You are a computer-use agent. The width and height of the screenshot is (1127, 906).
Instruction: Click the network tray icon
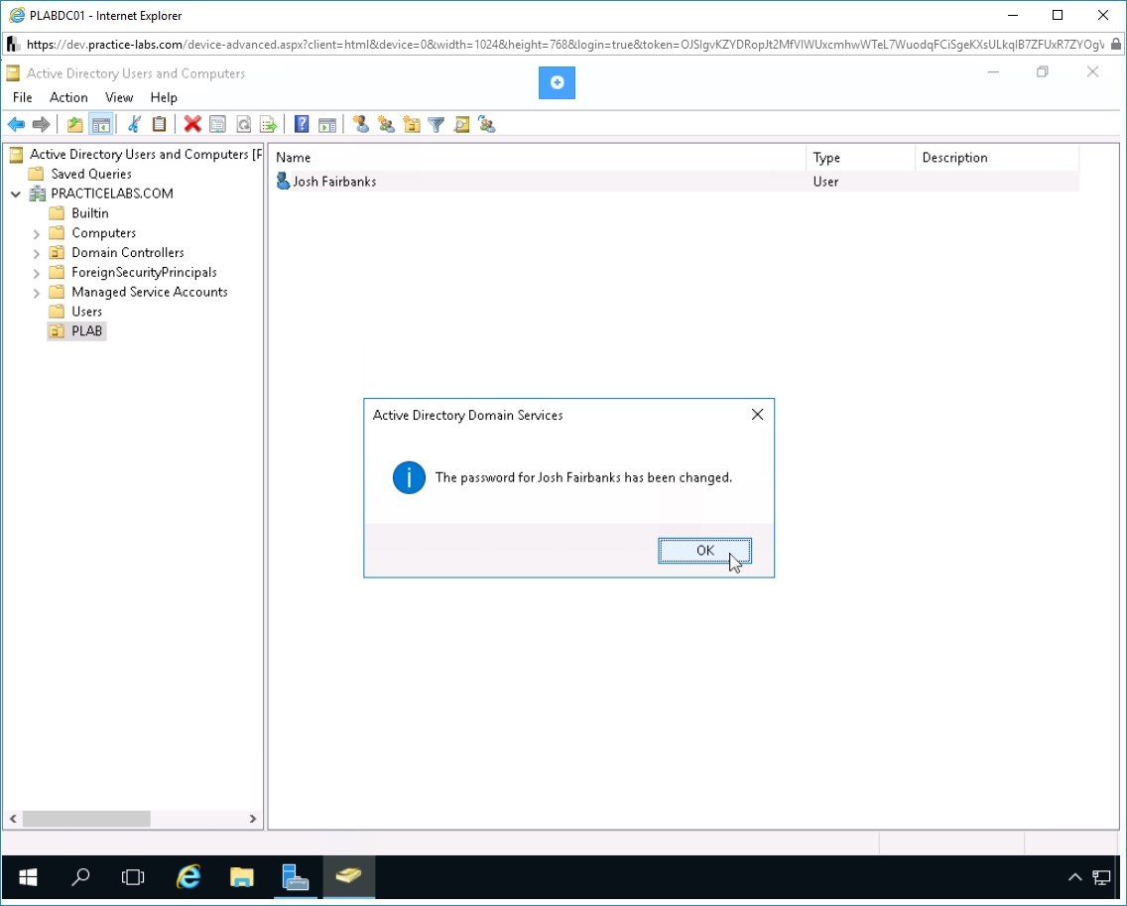click(x=1101, y=877)
